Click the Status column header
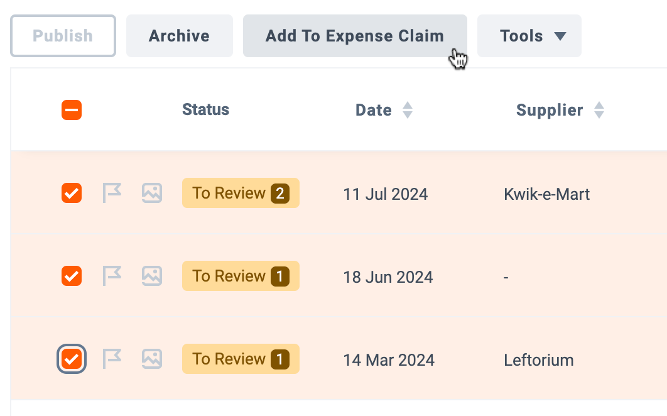Viewport: 667px width, 416px height. [x=205, y=109]
